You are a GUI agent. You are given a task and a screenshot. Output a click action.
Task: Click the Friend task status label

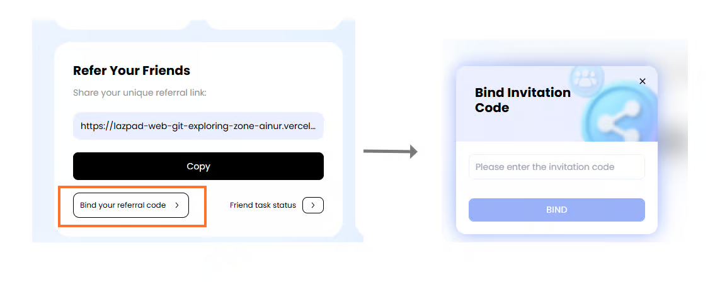click(x=263, y=205)
